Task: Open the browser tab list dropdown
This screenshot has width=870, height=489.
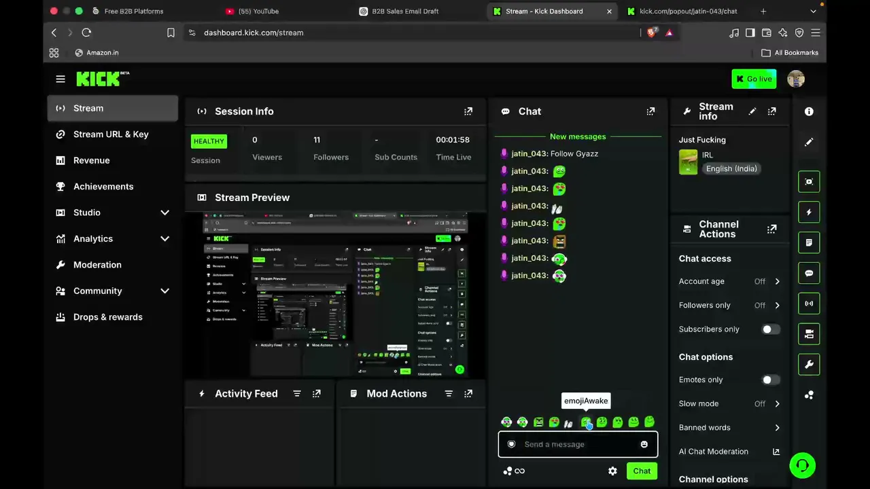Action: click(x=814, y=12)
